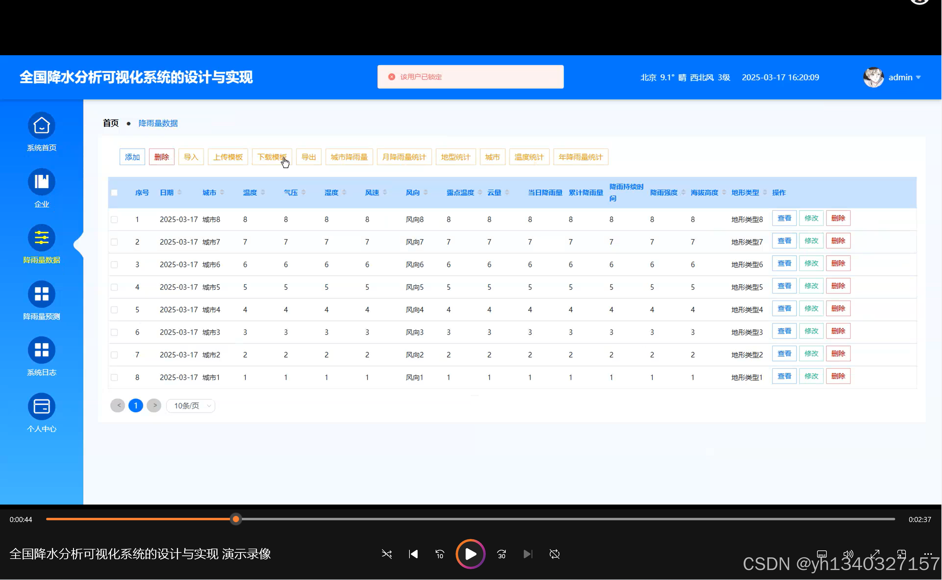Image resolution: width=942 pixels, height=580 pixels.
Task: Toggle shuffle playback icon
Action: pos(387,554)
